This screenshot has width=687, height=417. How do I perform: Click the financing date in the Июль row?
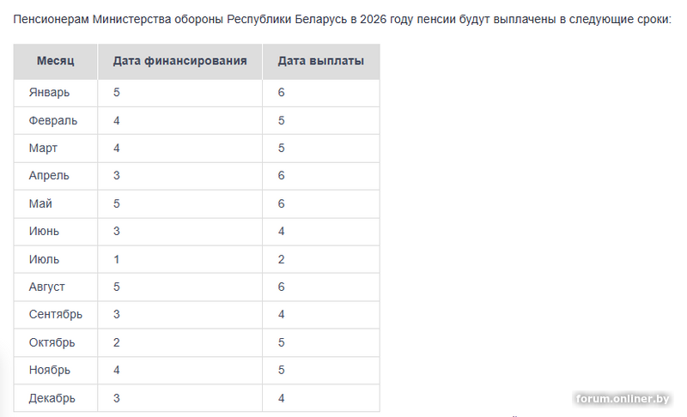[x=117, y=259]
